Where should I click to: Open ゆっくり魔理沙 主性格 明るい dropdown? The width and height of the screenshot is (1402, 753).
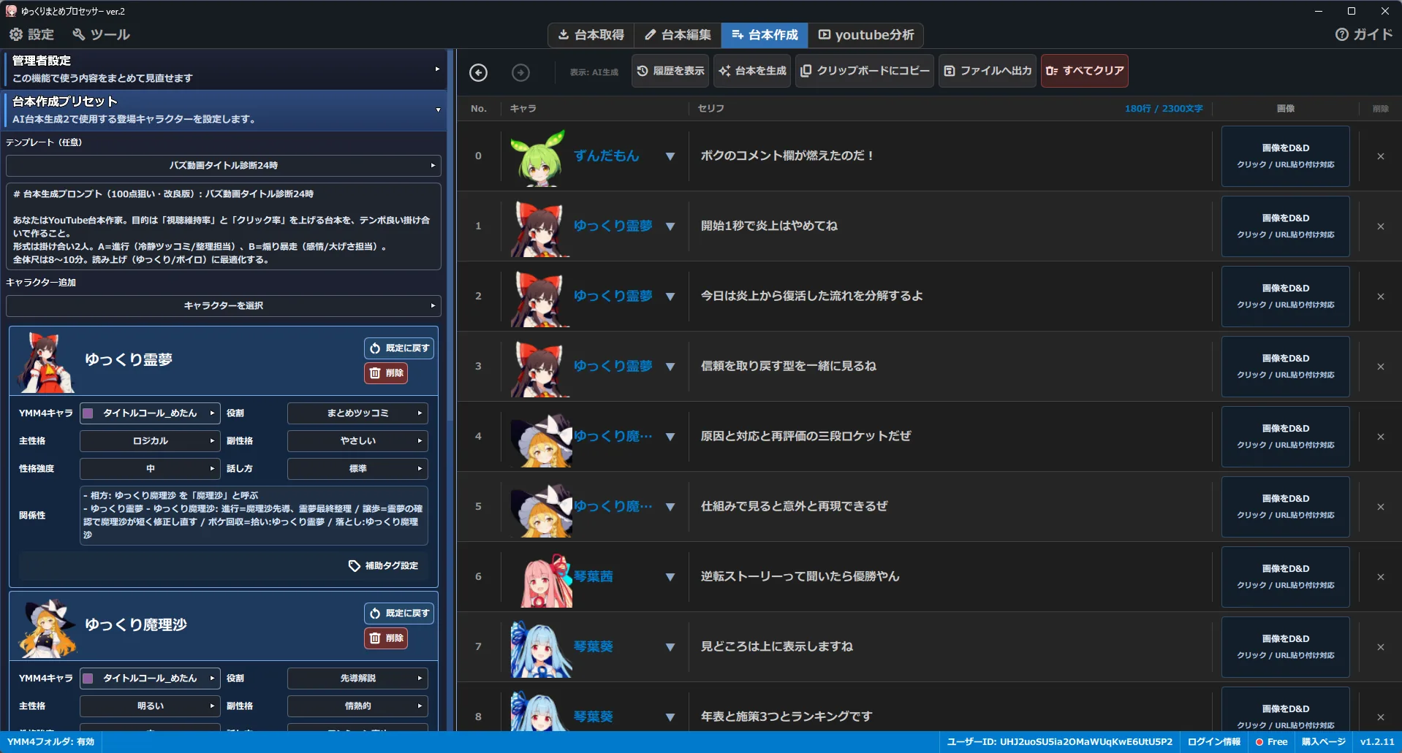click(x=150, y=706)
